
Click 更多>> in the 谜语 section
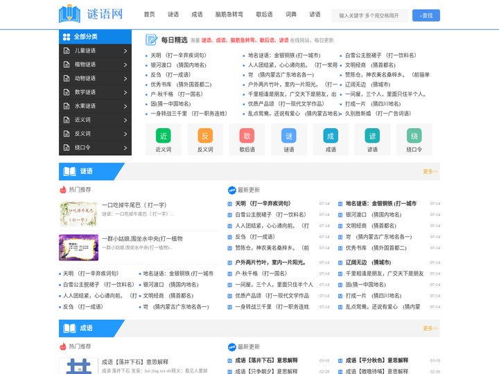pyautogui.click(x=430, y=172)
